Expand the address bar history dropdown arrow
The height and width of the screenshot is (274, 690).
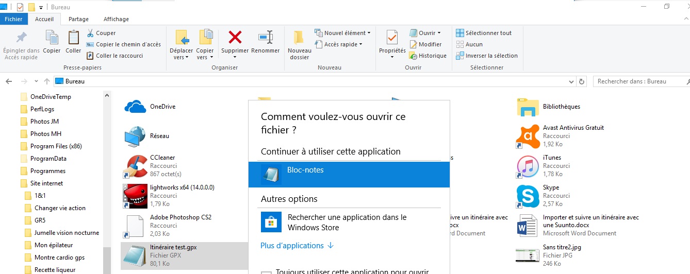(x=571, y=81)
